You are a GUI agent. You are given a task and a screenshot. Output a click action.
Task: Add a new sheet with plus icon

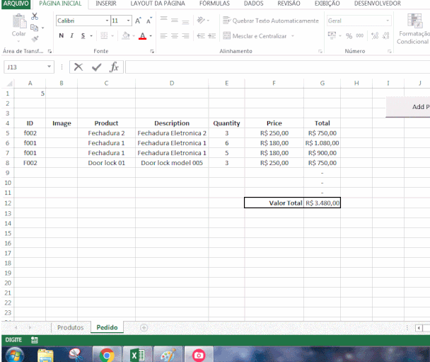[144, 327]
